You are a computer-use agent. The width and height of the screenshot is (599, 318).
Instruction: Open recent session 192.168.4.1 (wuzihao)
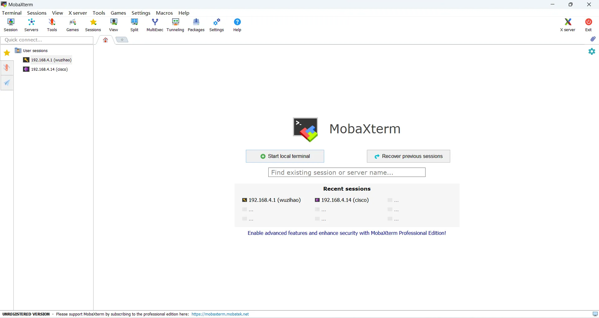pos(271,200)
